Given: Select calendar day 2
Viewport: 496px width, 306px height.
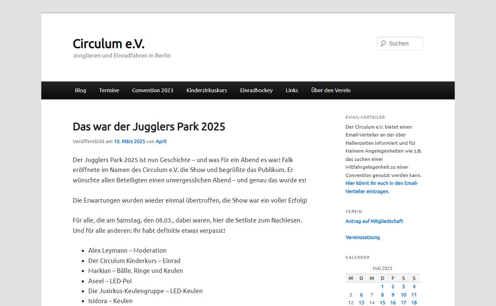Looking at the screenshot, I should (393, 287).
